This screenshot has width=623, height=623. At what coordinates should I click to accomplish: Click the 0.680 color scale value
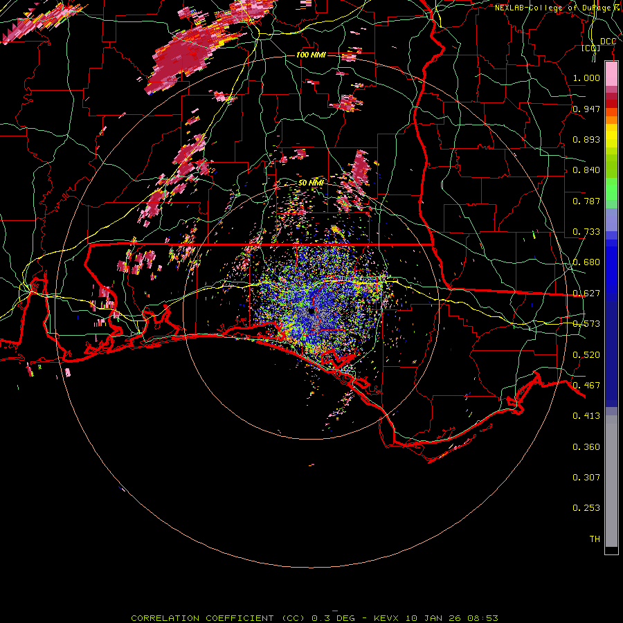[586, 262]
